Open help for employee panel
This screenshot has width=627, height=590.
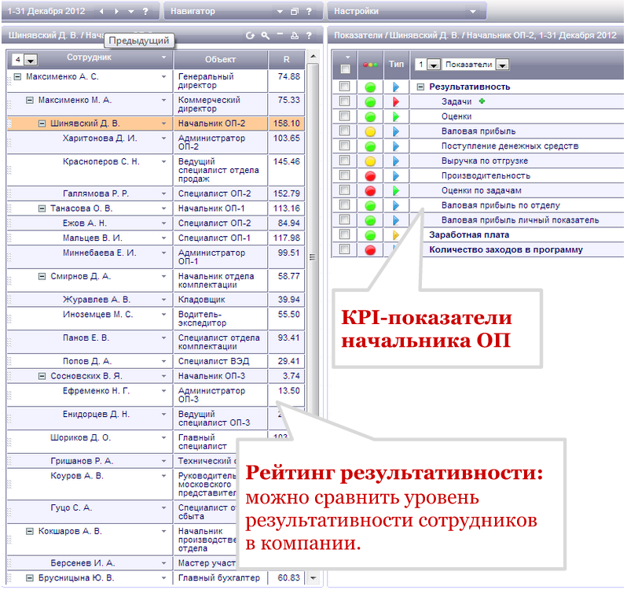309,35
